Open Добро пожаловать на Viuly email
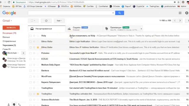The image size is (189, 106). pyautogui.click(x=82, y=36)
